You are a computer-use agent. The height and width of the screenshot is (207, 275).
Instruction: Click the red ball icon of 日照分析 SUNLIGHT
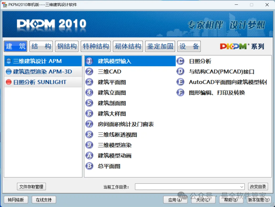[x=9, y=82]
